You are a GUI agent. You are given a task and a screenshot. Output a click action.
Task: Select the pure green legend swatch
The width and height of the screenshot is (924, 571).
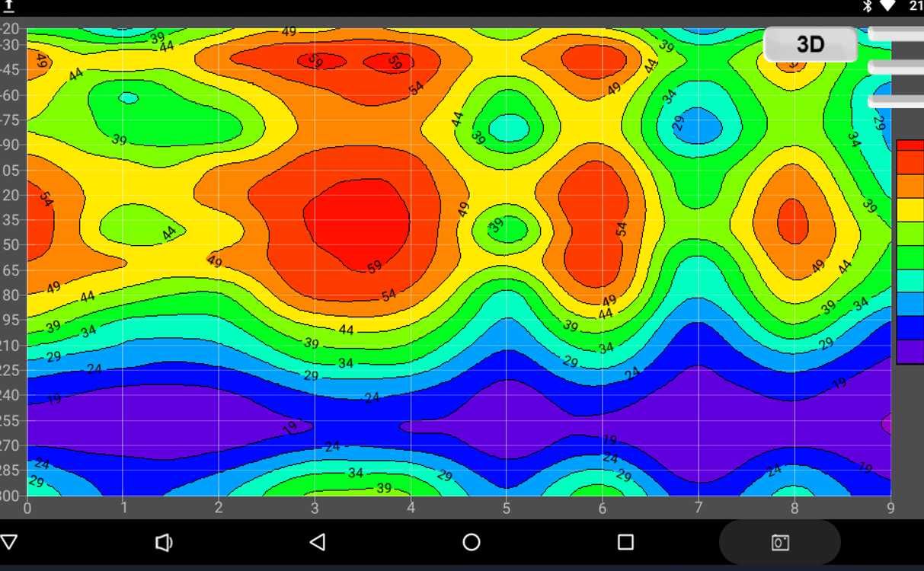pos(910,257)
